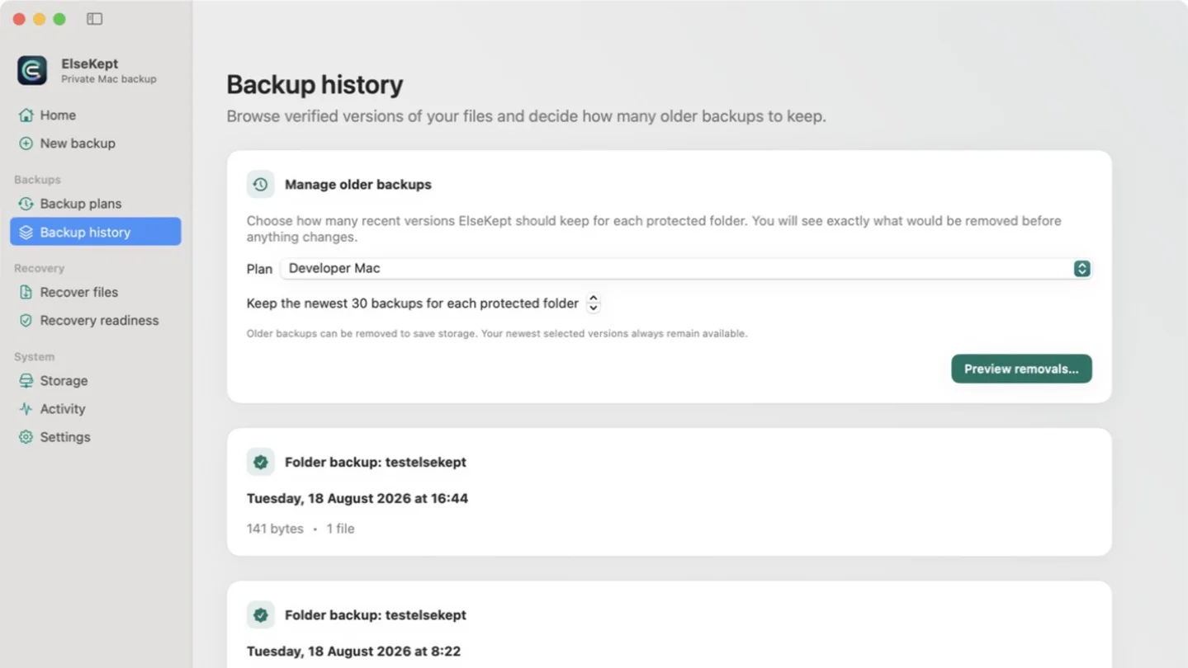Click the Activity pulse icon
This screenshot has width=1188, height=668.
point(26,409)
